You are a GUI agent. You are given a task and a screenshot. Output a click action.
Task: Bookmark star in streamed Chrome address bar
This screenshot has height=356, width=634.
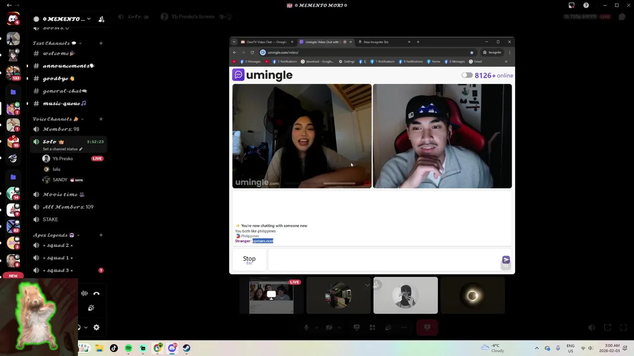coord(472,52)
